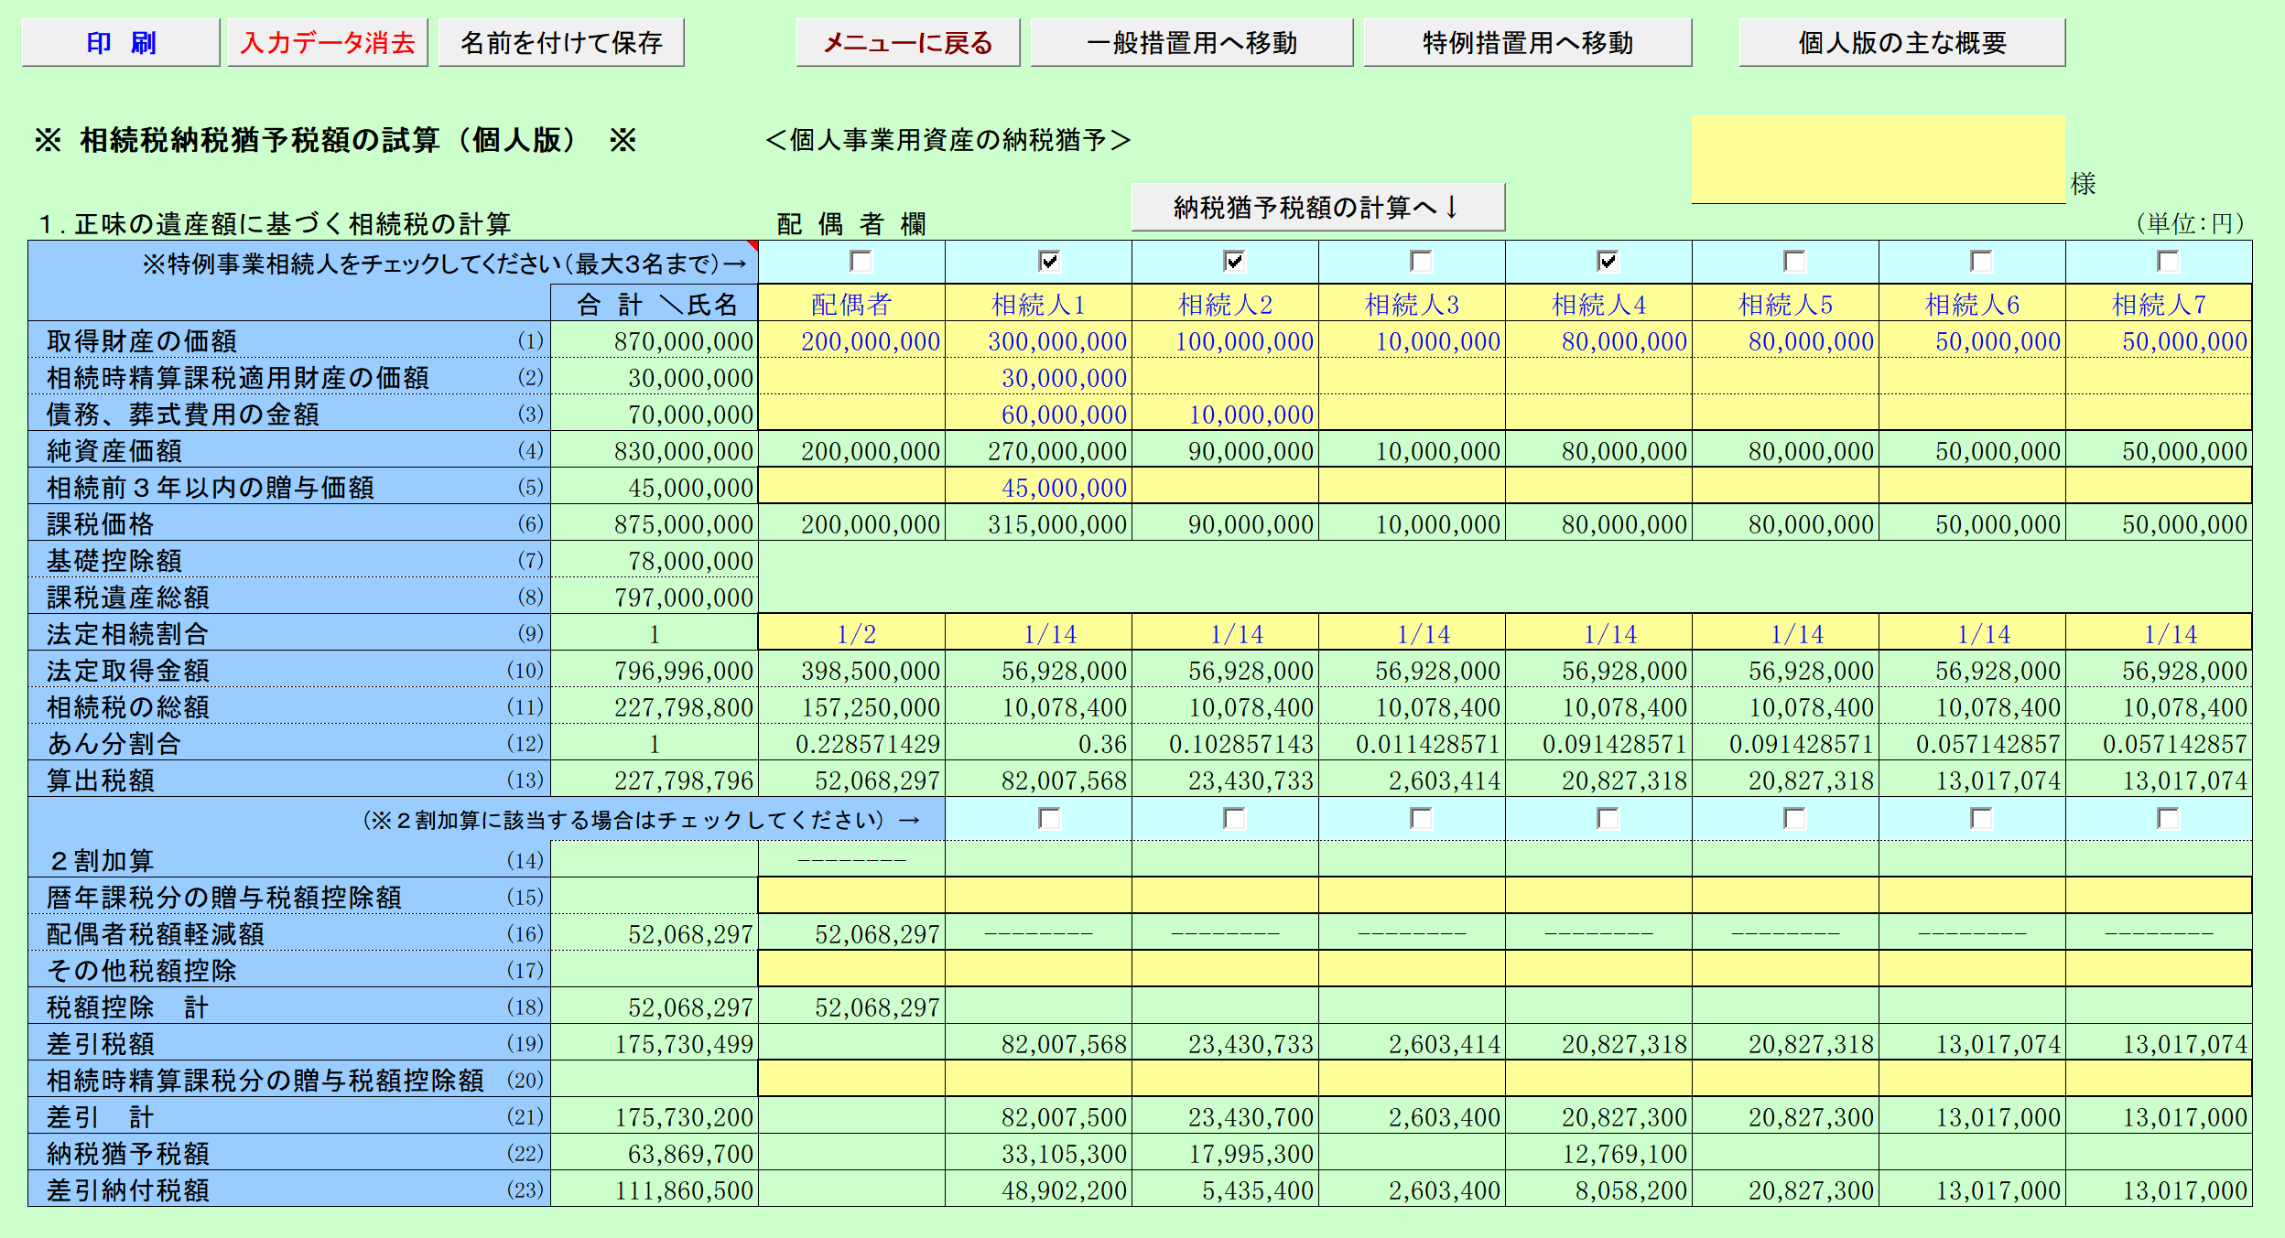Select 配偶者 取得財産 cell 200,000,000
The width and height of the screenshot is (2285, 1238).
tap(851, 339)
